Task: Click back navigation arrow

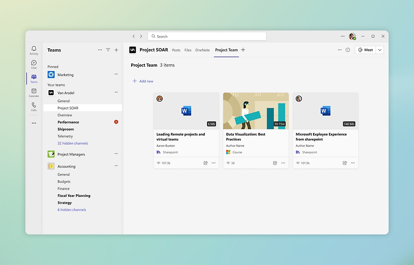Action: pos(133,36)
